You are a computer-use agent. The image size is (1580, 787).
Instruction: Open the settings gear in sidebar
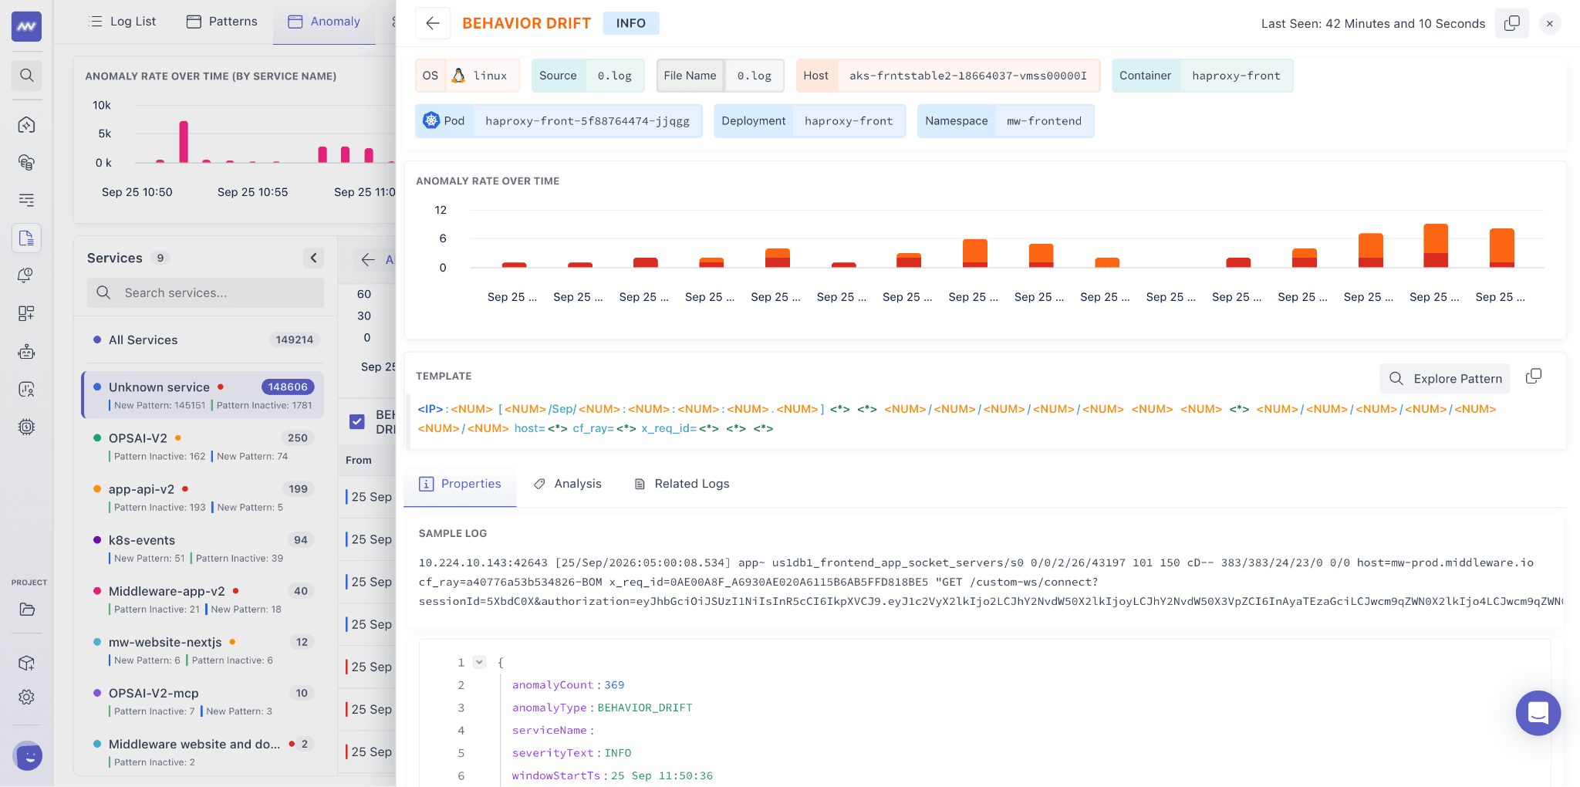[27, 697]
